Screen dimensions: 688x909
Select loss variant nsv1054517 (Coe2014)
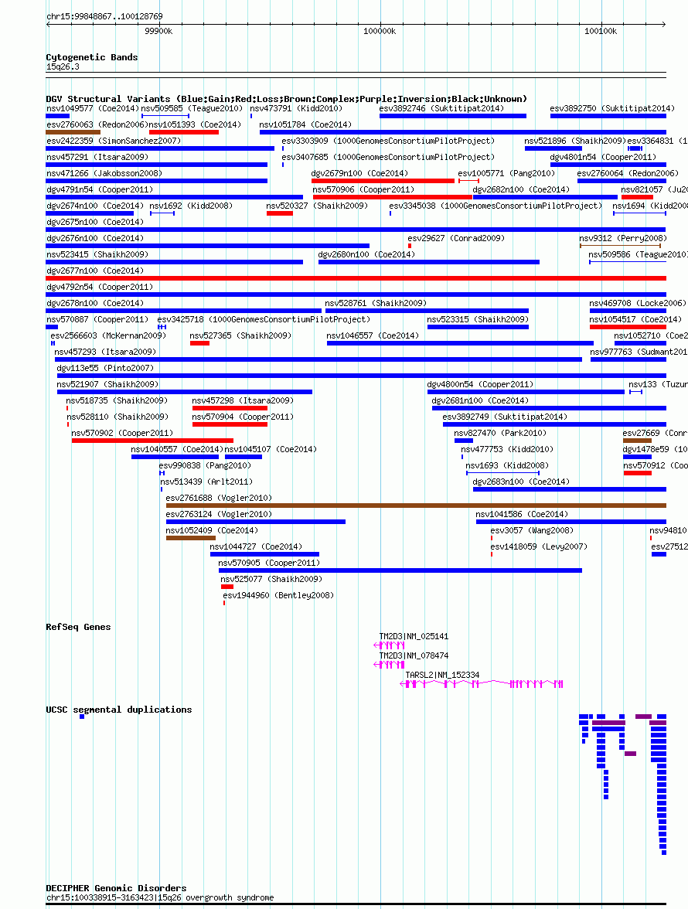coord(628,327)
